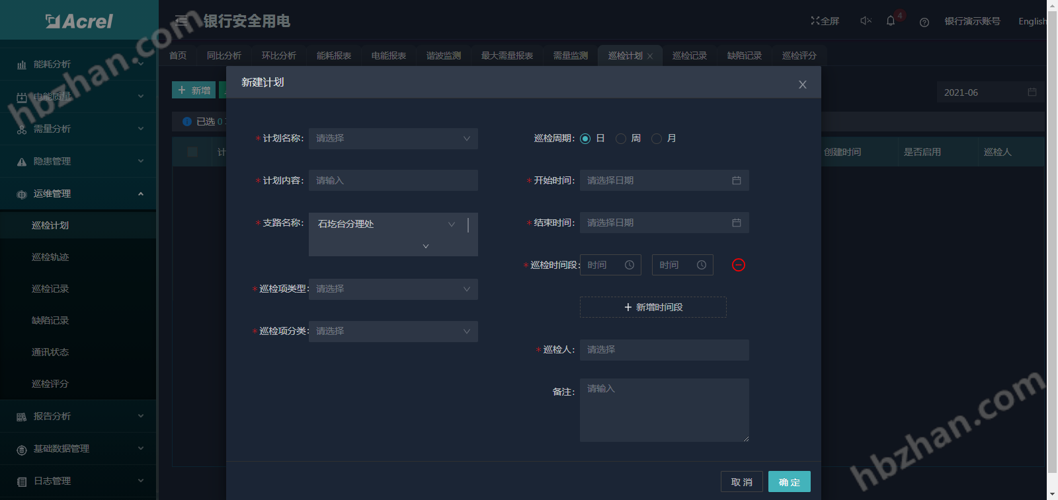Image resolution: width=1058 pixels, height=500 pixels.
Task: Click the notification bell icon
Action: (x=891, y=21)
